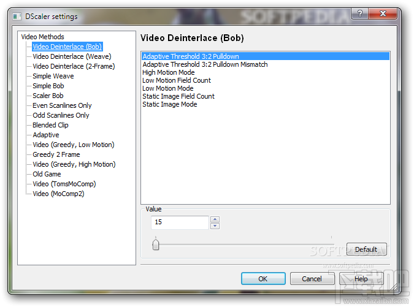The width and height of the screenshot is (414, 307).
Task: Select Video Deinterlace (Weave) in tree
Action: pos(72,56)
